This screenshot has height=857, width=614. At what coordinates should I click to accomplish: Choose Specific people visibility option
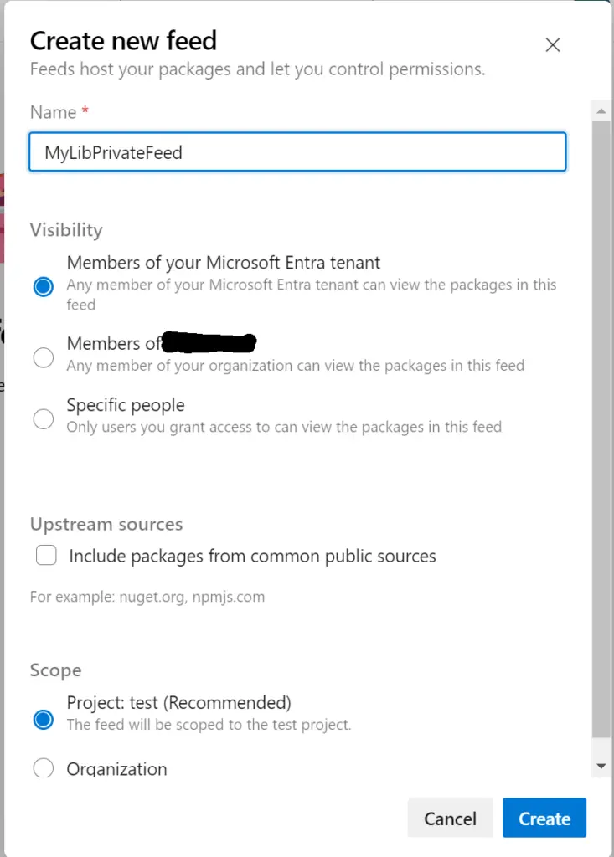click(44, 419)
